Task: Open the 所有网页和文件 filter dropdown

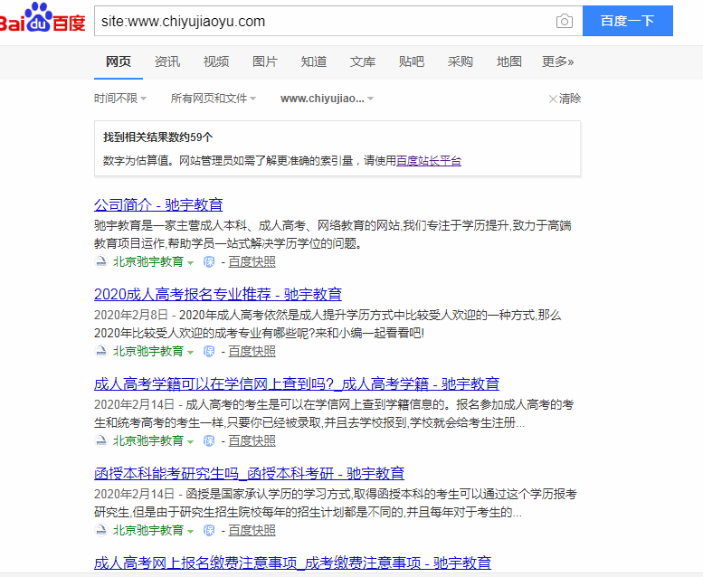Action: [214, 99]
